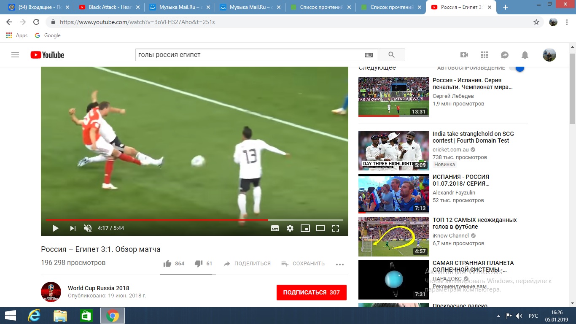Click the browser address bar URL

tap(137, 22)
